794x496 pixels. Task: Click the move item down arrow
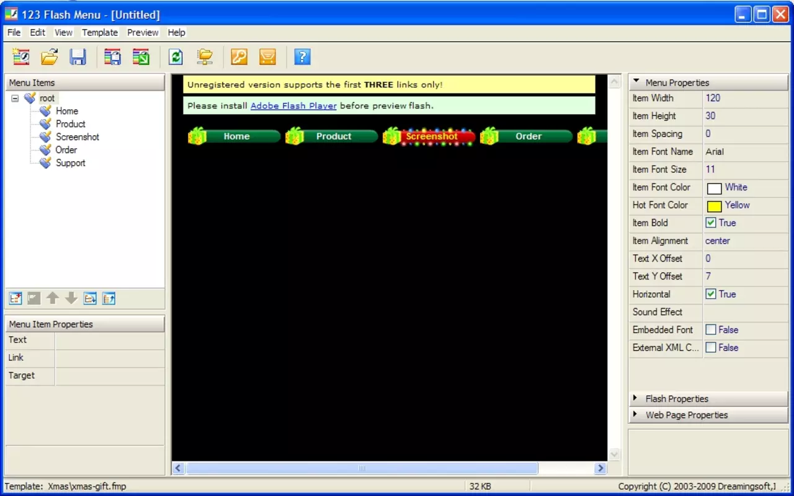click(x=71, y=299)
